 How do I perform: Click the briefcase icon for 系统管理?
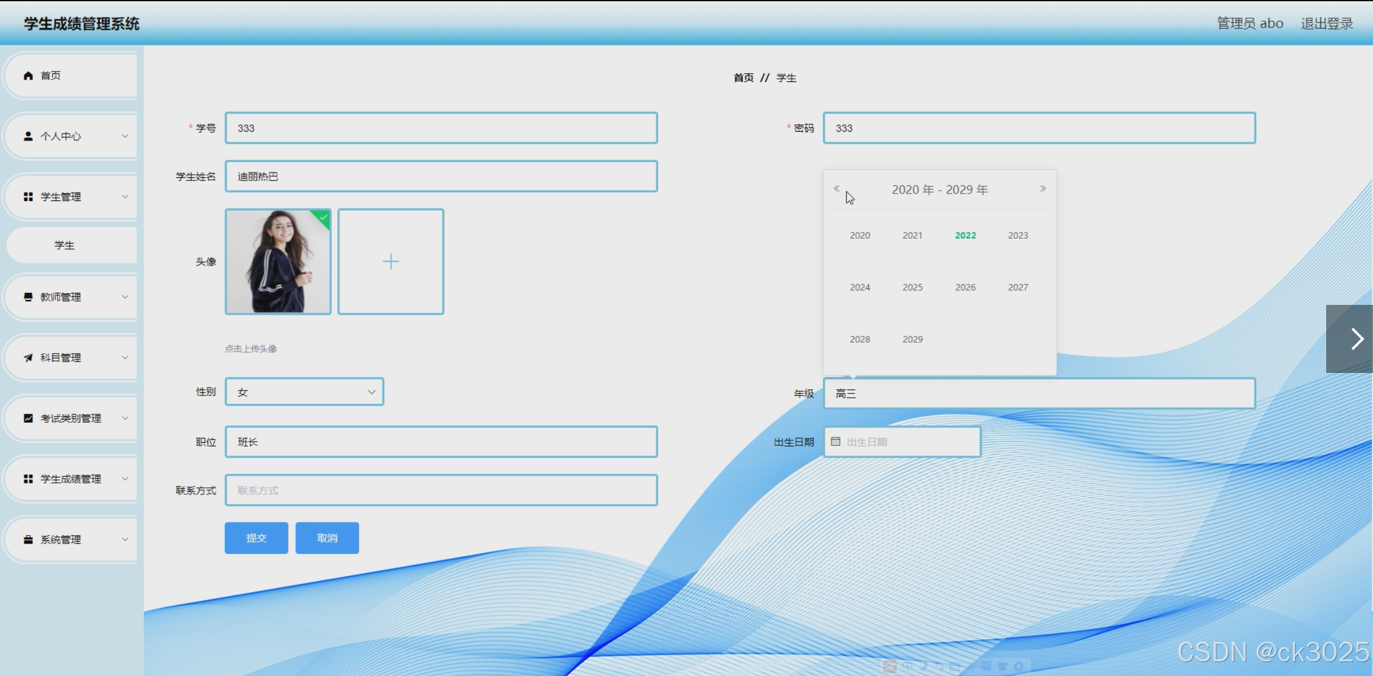[28, 539]
